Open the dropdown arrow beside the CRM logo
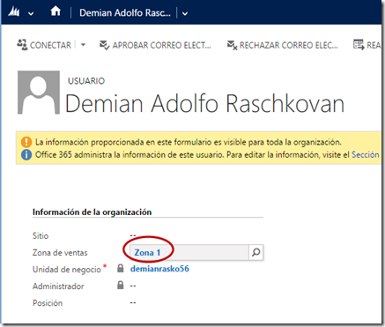Screen dimensions: 385x327 (x=31, y=13)
